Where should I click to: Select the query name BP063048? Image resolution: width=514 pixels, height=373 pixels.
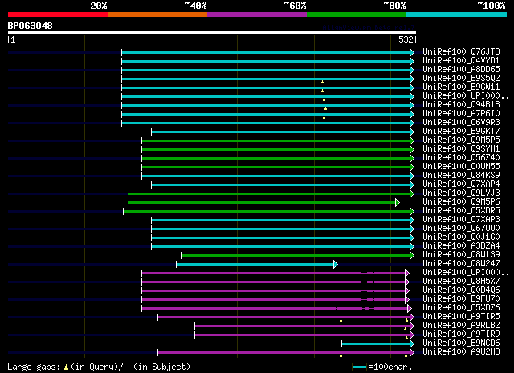tap(31, 26)
